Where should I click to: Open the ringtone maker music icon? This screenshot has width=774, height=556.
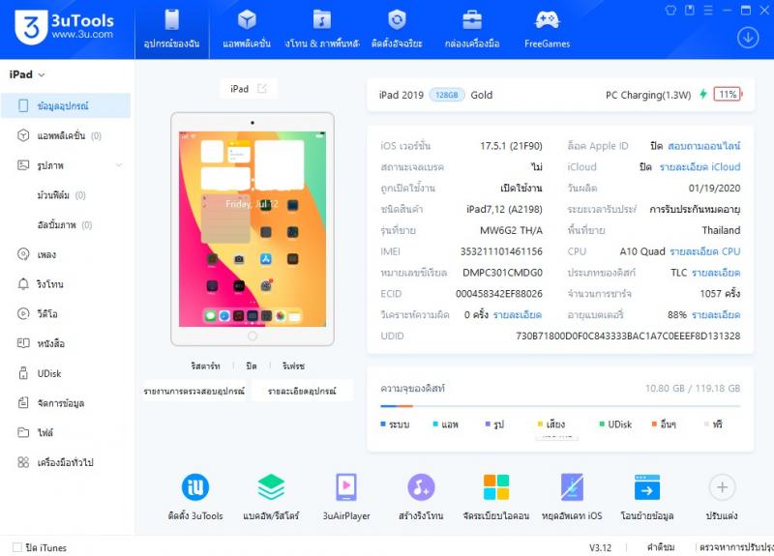pyautogui.click(x=420, y=487)
